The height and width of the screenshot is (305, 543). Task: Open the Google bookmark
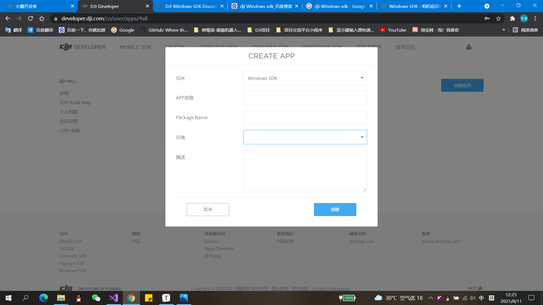point(123,30)
